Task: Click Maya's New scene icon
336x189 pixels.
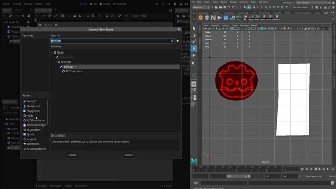Action: 216,7
